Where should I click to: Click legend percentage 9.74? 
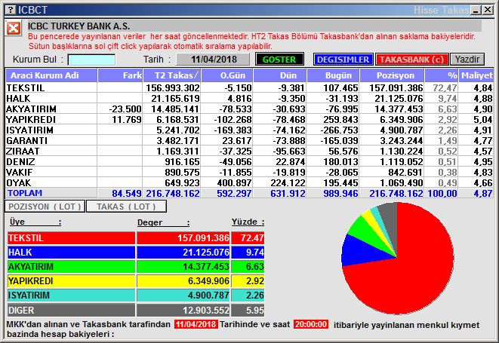pos(255,252)
